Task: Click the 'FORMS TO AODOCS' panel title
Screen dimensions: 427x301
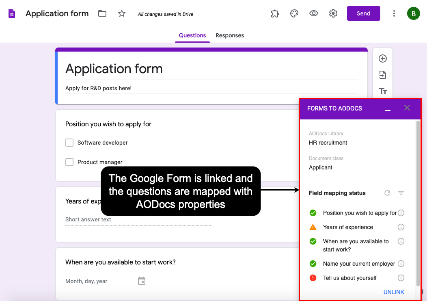Action: click(x=335, y=108)
